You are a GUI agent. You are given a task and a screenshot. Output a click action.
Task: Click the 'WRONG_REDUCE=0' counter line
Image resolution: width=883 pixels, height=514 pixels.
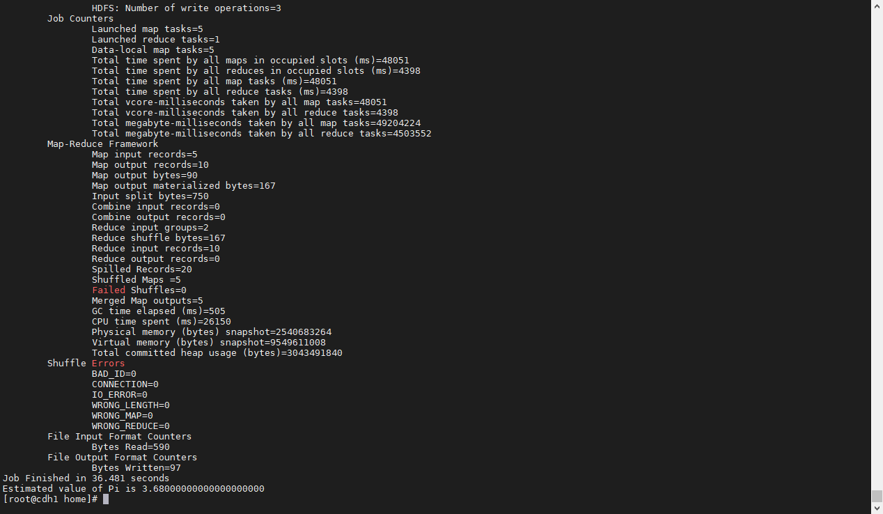pos(131,426)
